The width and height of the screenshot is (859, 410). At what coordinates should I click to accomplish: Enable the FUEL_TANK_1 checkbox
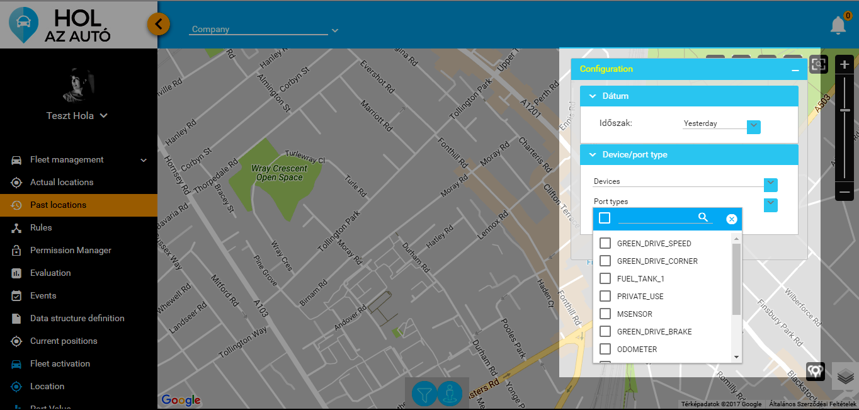point(605,278)
